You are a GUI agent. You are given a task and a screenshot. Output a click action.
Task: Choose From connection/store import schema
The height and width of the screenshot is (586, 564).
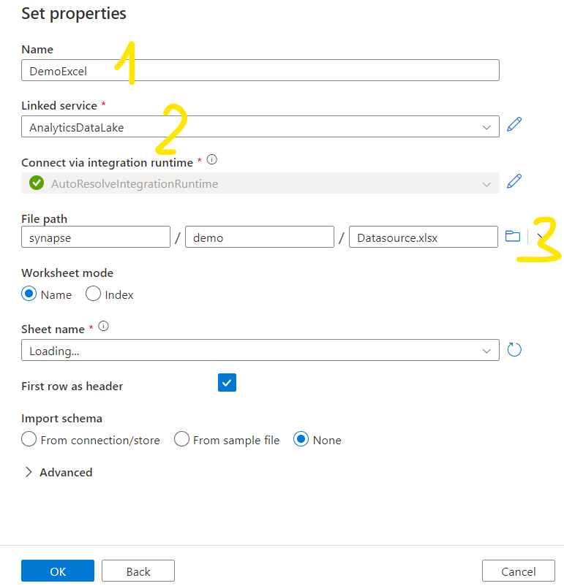tap(29, 439)
